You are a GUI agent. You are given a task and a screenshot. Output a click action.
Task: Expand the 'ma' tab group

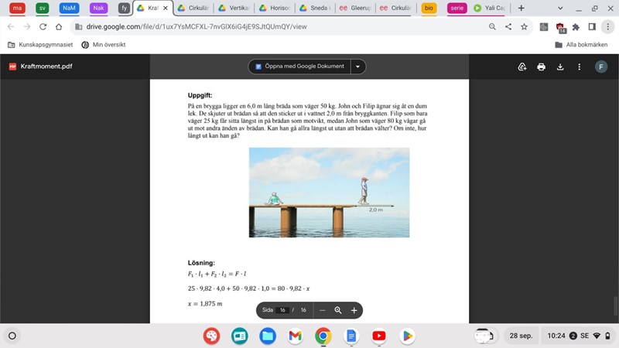point(17,8)
